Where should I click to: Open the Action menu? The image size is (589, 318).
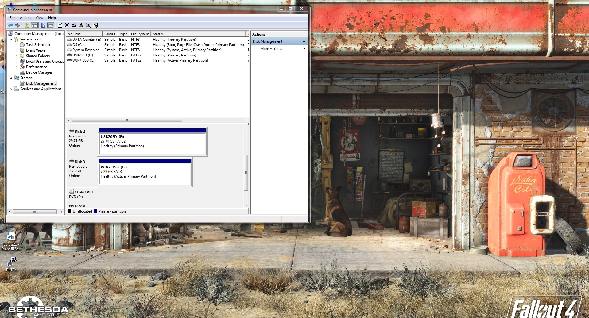(x=25, y=18)
